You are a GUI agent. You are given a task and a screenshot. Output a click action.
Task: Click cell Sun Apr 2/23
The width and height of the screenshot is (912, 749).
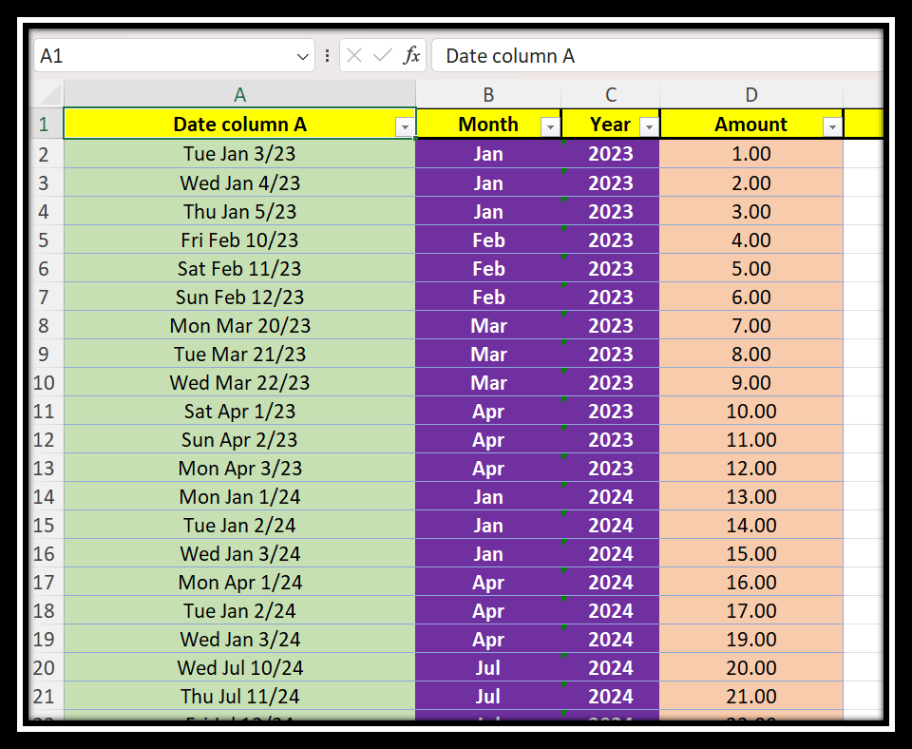pos(239,439)
